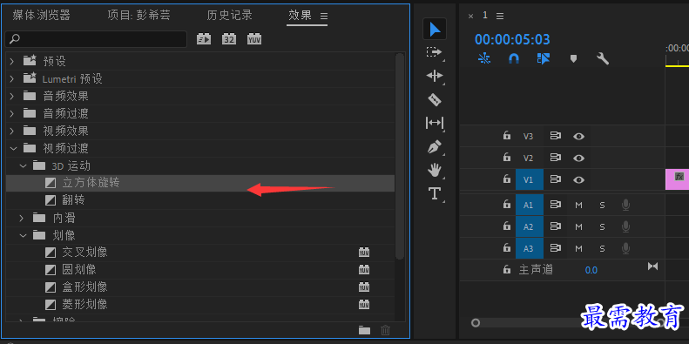Hide track V1 output eye
Viewport: 689px width, 344px height.
[x=578, y=179]
